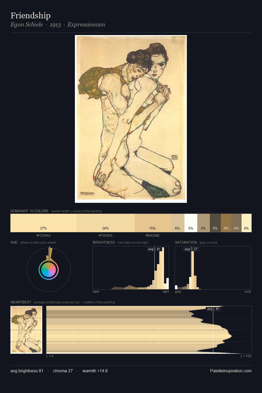Click the 'dark' brightness axis label

click(96, 292)
